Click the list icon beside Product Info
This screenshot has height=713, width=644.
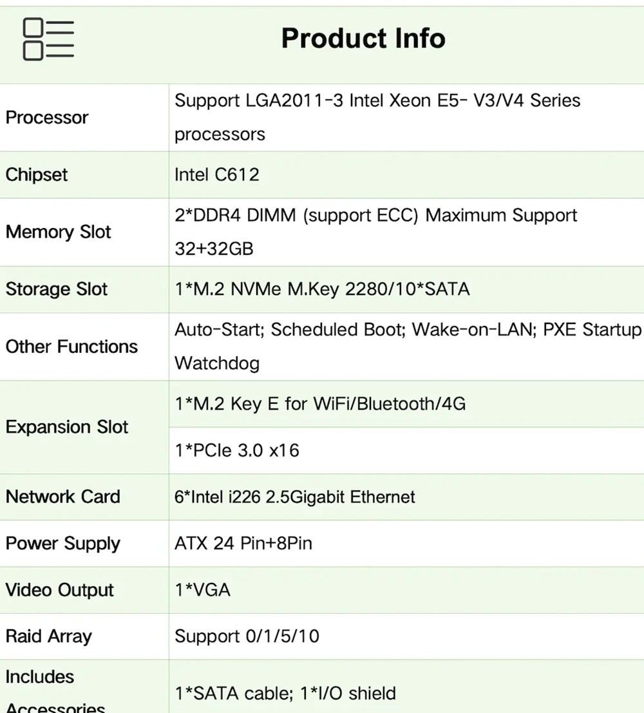point(48,40)
